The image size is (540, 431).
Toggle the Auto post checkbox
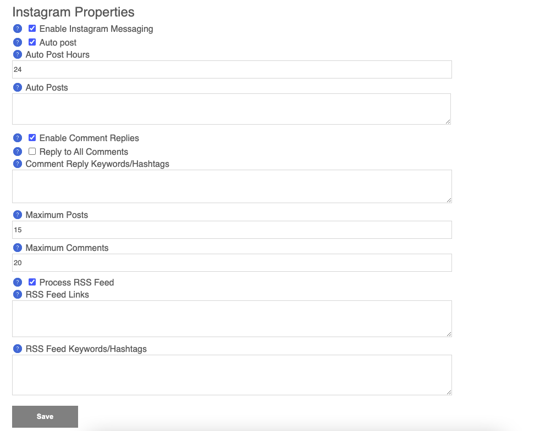pos(32,42)
